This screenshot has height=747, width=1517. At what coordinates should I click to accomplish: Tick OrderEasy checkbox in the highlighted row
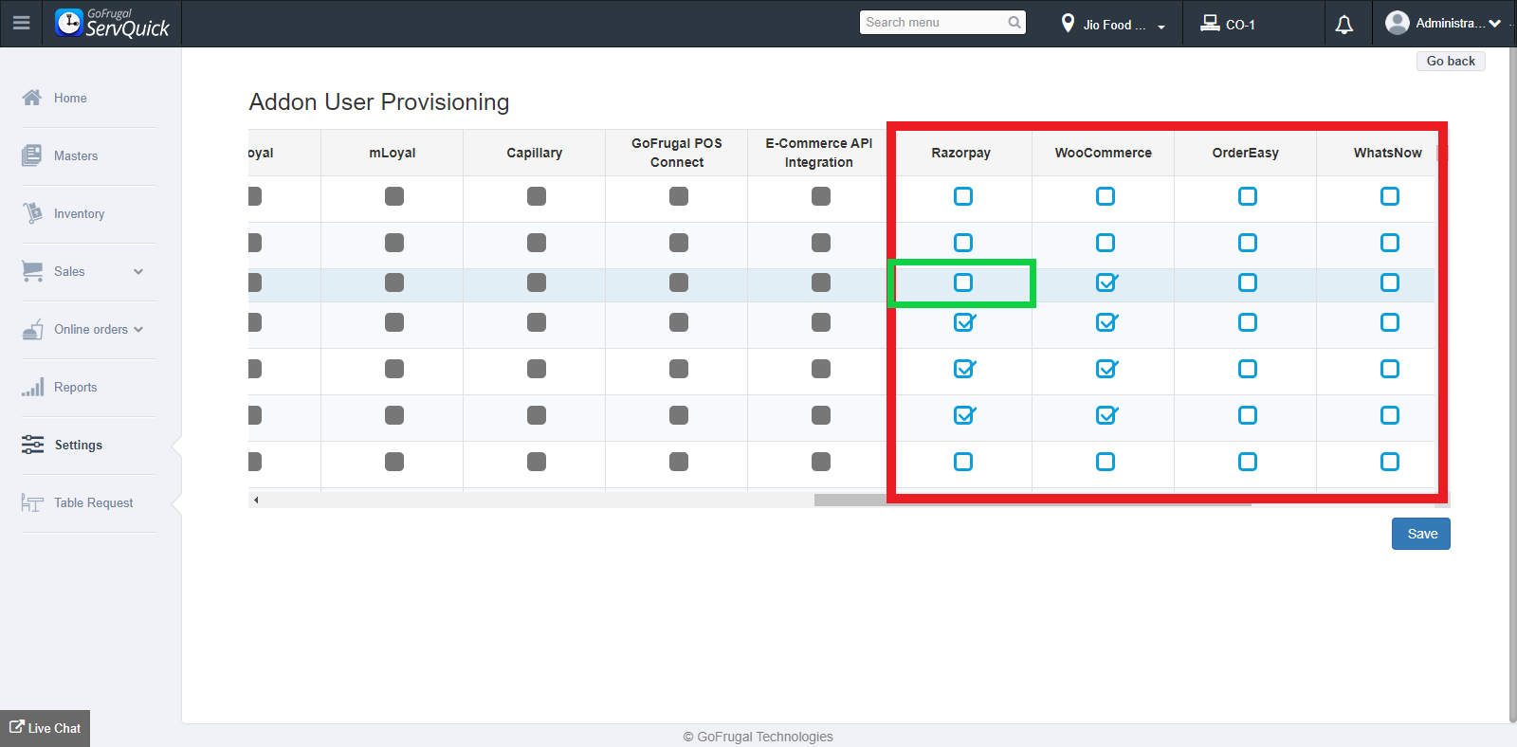pos(1248,282)
